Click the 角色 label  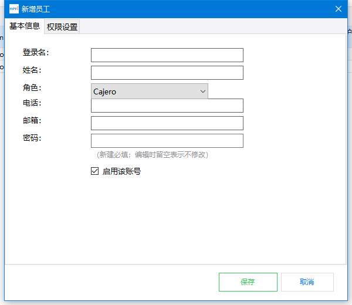coord(32,87)
